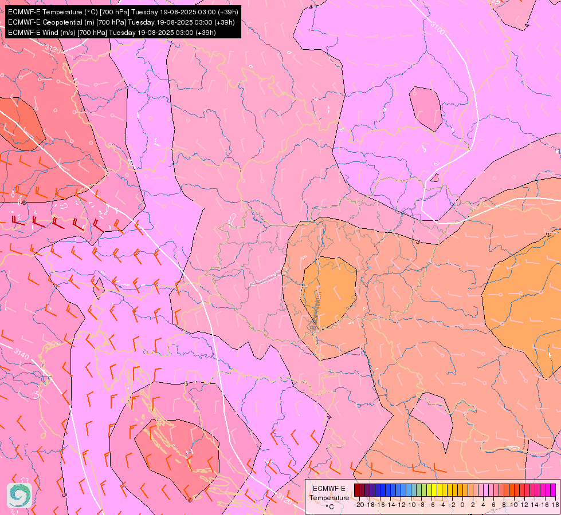Click the swirl logo icon in the map corner
Viewport: 561px width, 515px height.
click(19, 496)
